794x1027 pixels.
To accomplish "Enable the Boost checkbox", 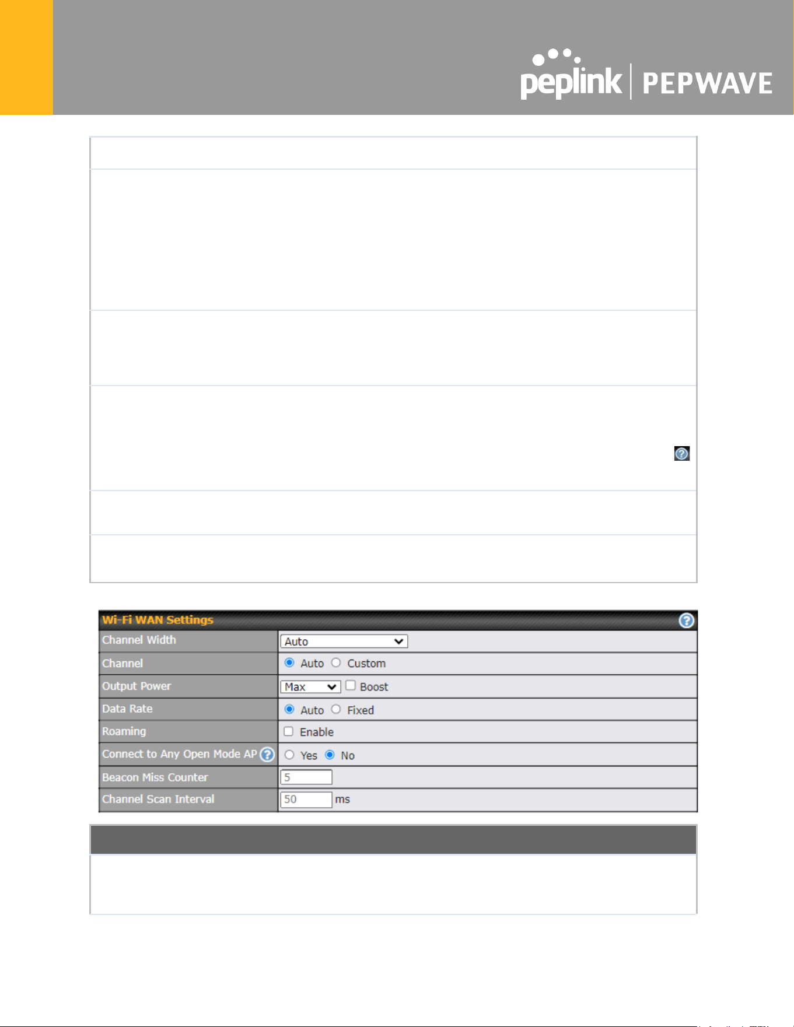I will (x=350, y=686).
